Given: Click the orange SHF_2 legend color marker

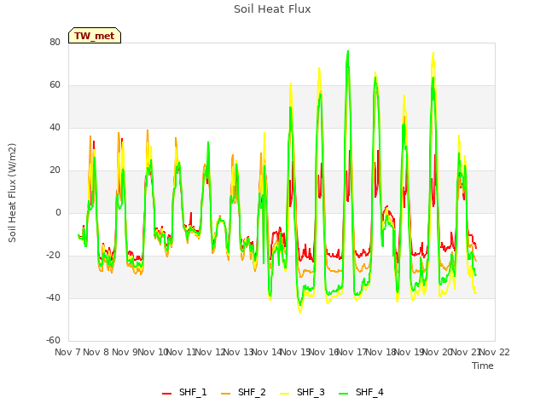Looking at the screenshot, I should (x=225, y=394).
